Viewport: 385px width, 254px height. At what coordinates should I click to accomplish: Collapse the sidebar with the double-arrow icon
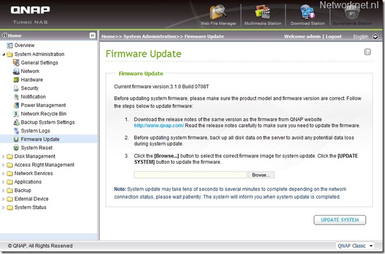[x=92, y=36]
